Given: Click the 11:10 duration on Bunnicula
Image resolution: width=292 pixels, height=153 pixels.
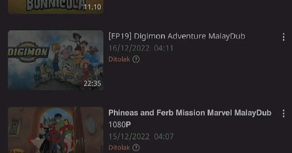Looking at the screenshot, I should point(92,7).
